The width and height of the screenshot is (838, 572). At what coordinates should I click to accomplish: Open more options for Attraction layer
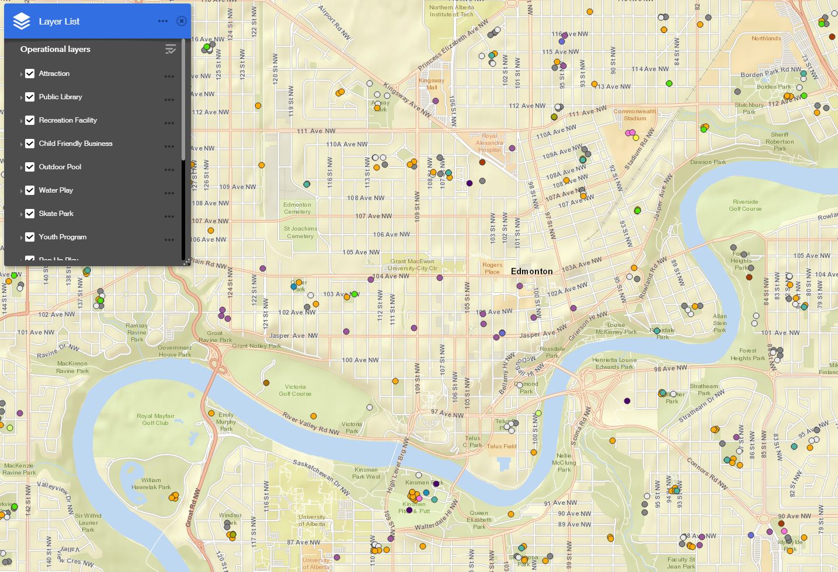click(169, 76)
